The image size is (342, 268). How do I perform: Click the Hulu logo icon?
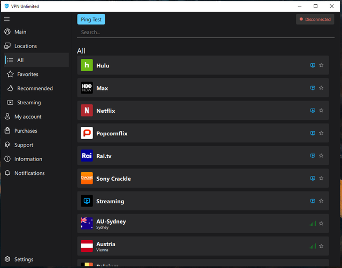87,65
